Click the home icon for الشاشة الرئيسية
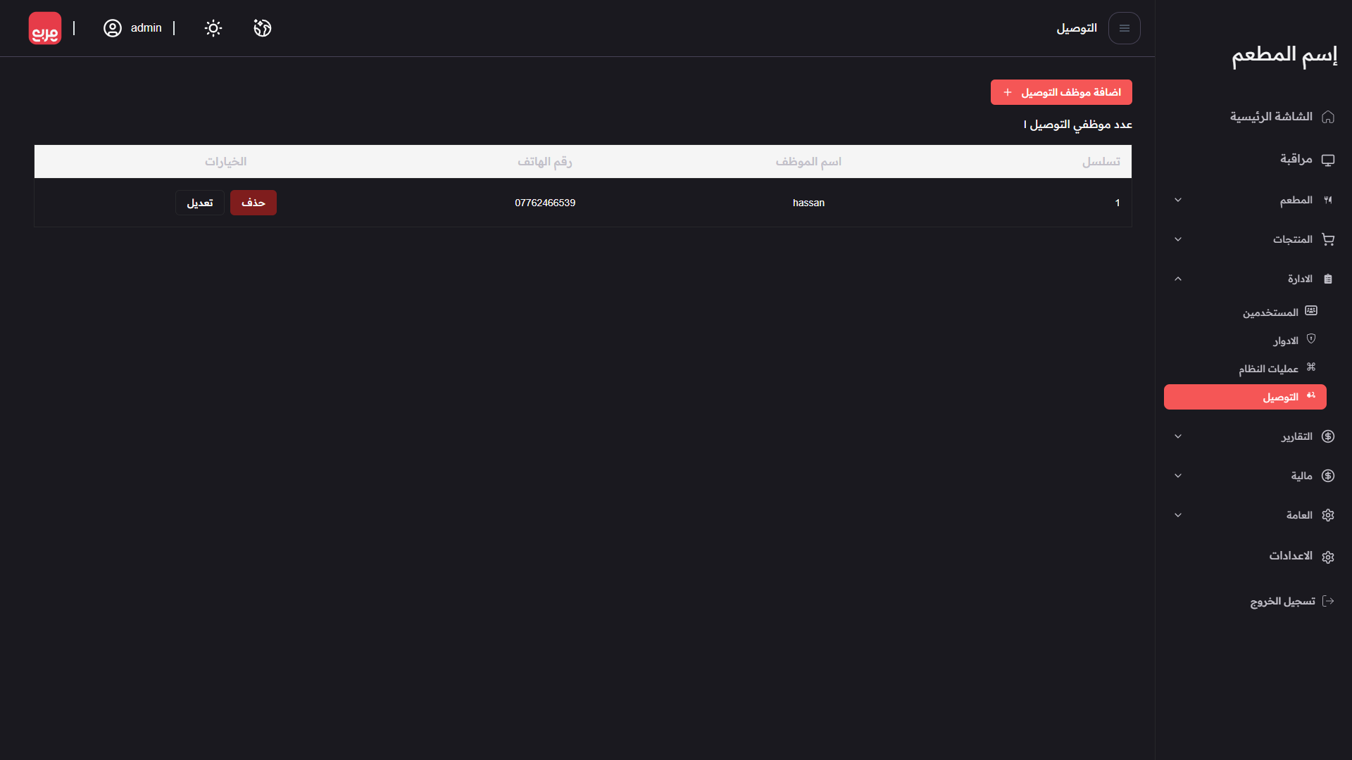Viewport: 1352px width, 760px height. pos(1328,117)
